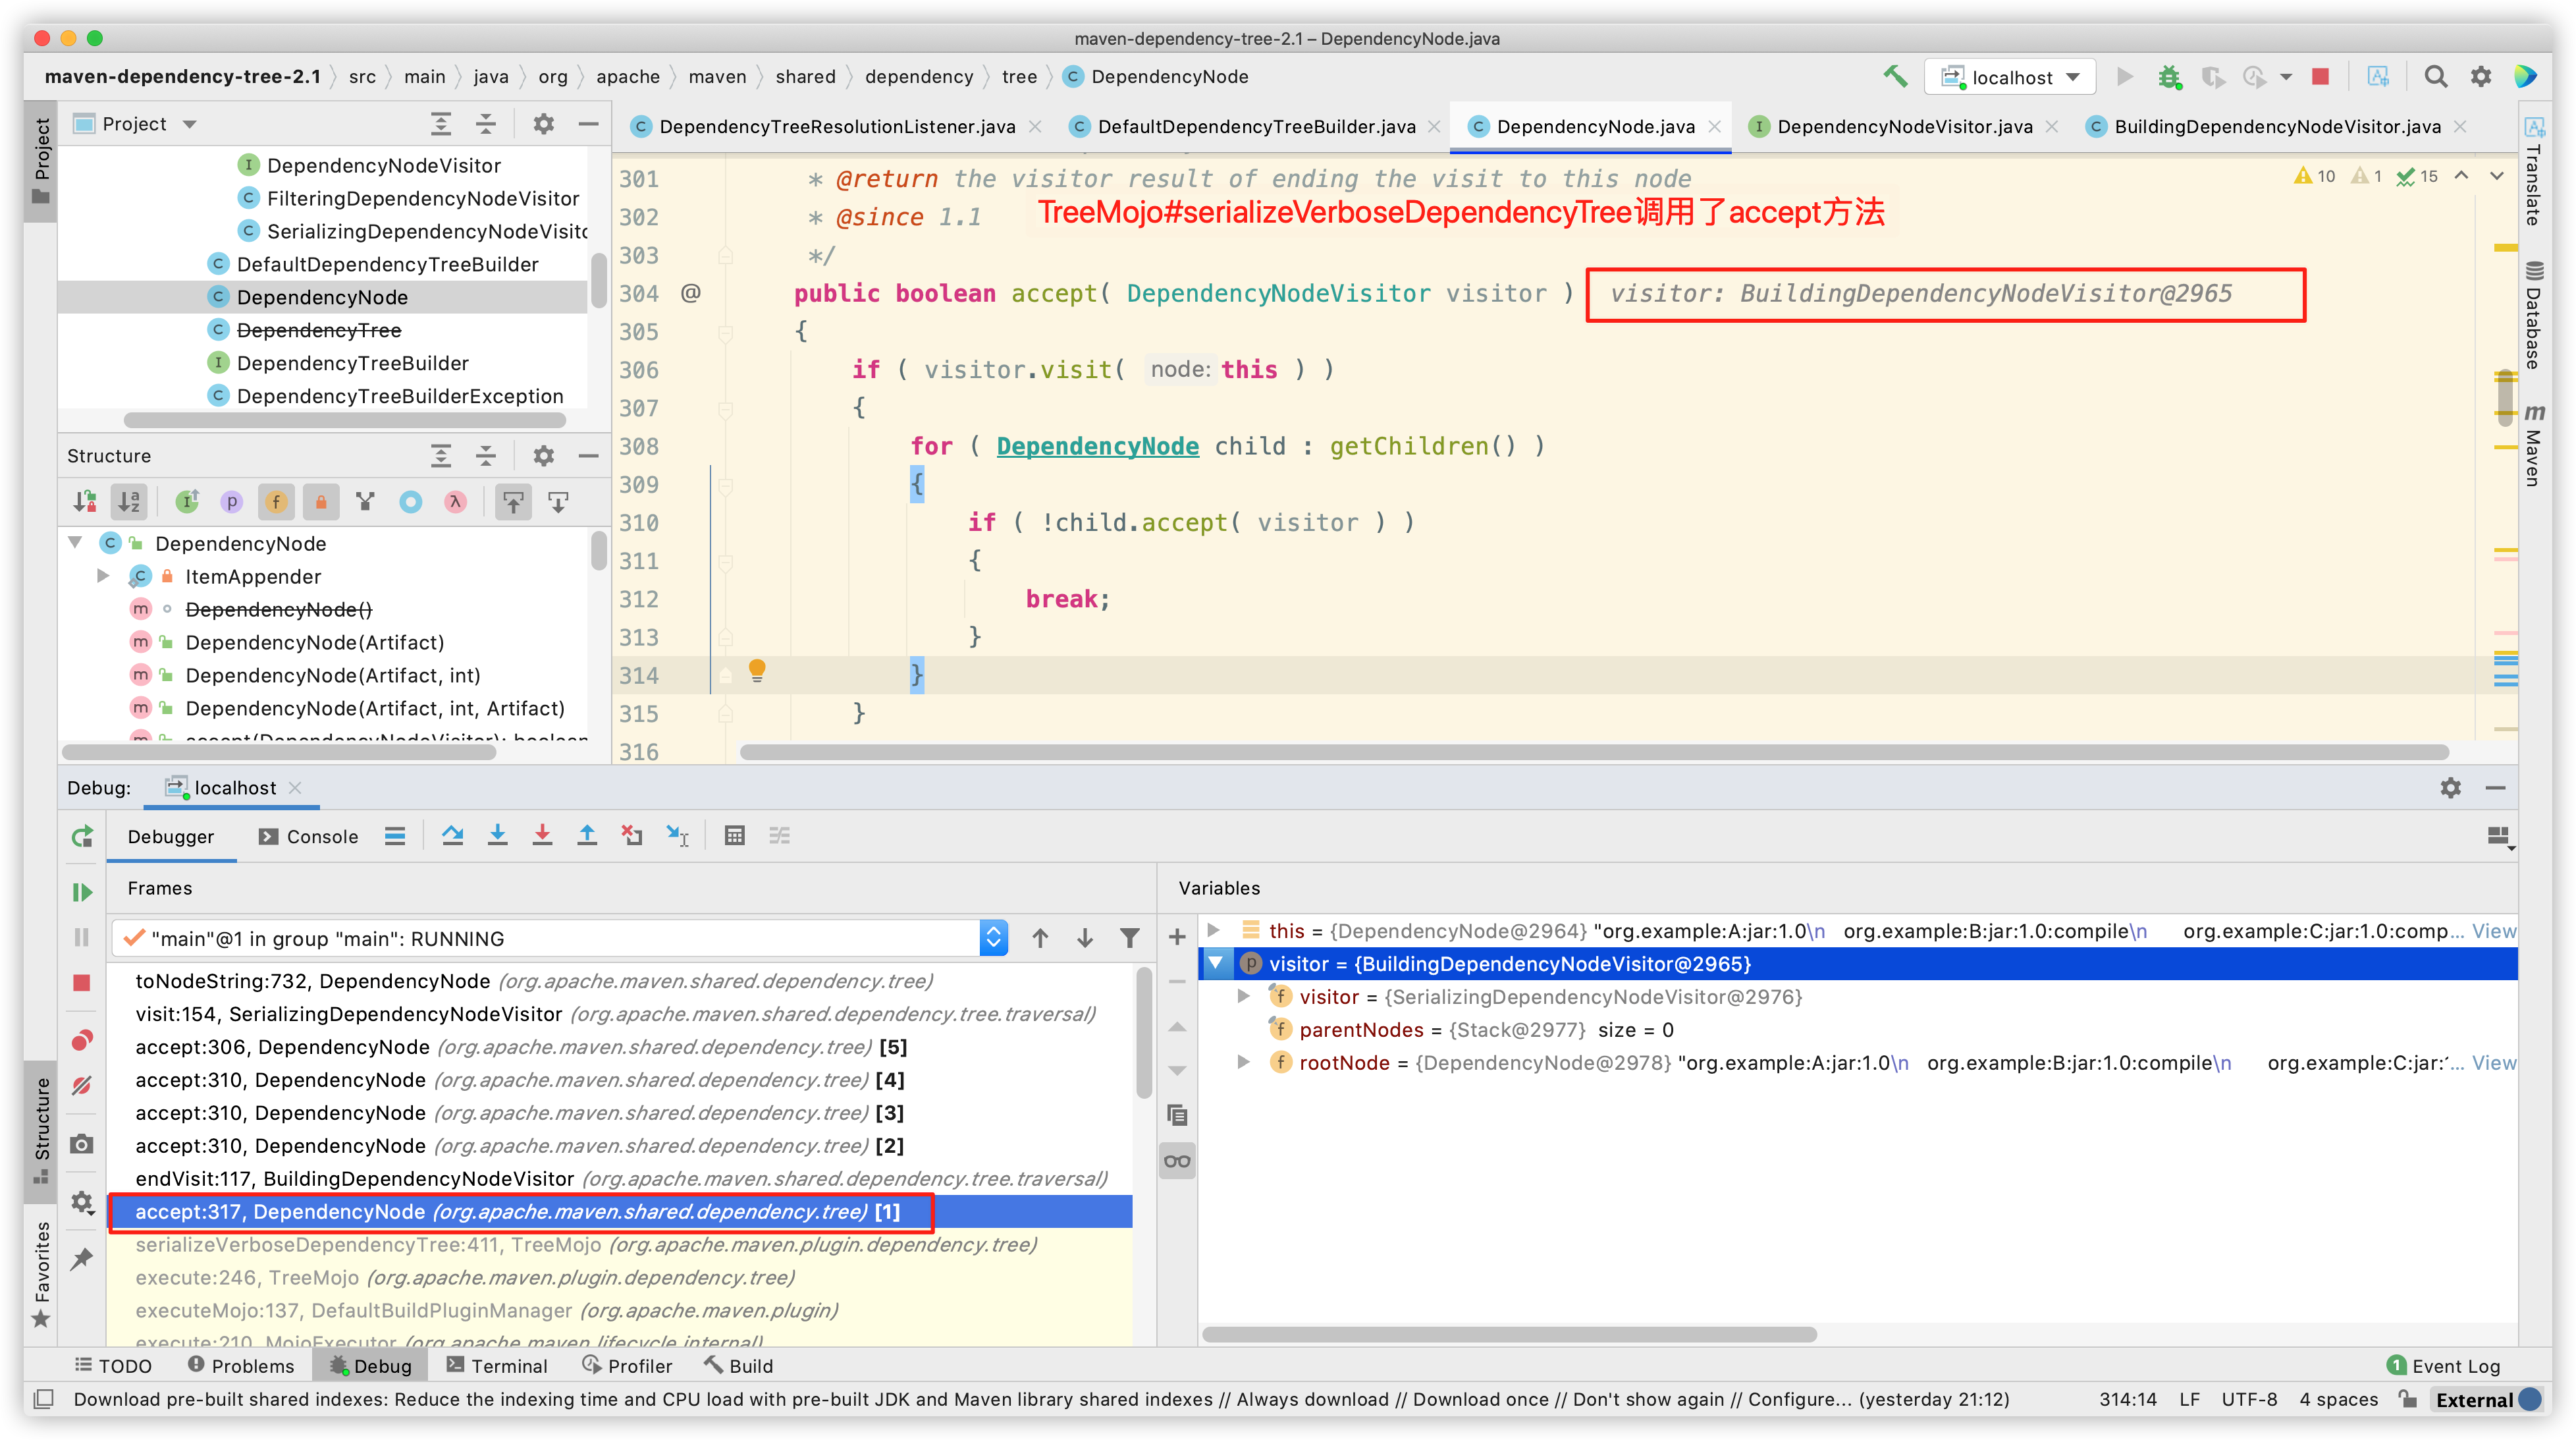
Task: Pin the debug tab
Action: pos(82,1259)
